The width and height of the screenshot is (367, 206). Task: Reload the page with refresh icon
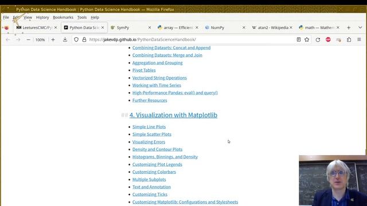tap(318, 39)
